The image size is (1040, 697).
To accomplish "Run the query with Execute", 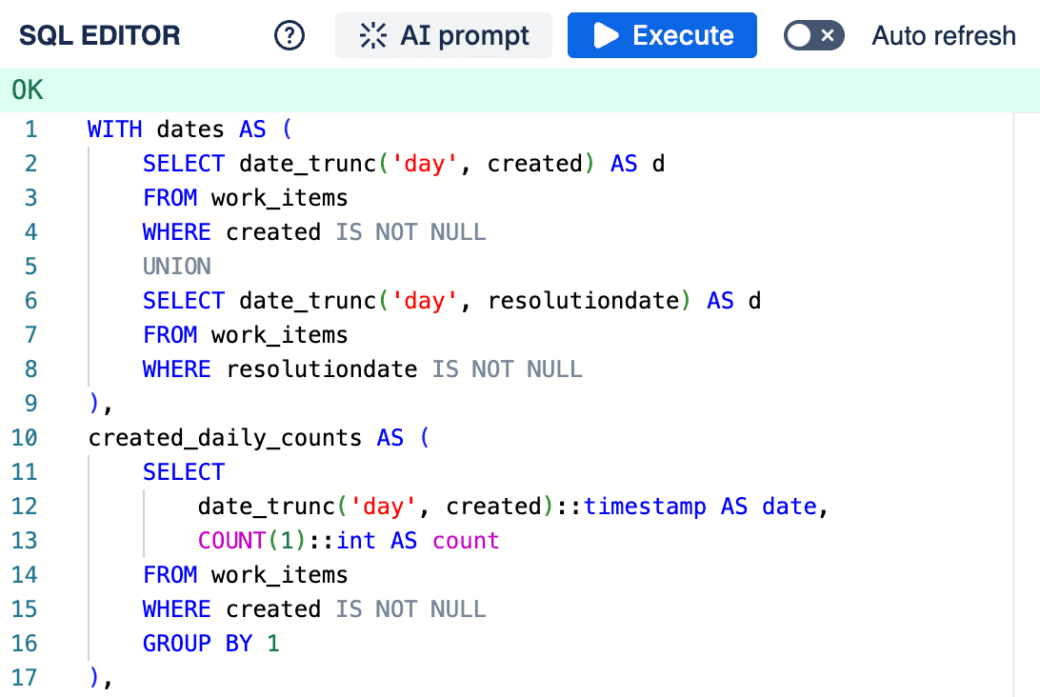I will [x=662, y=35].
